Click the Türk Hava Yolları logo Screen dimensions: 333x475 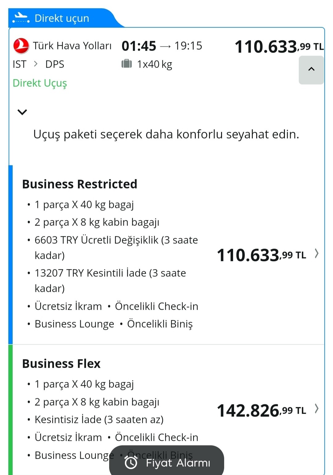pos(21,46)
